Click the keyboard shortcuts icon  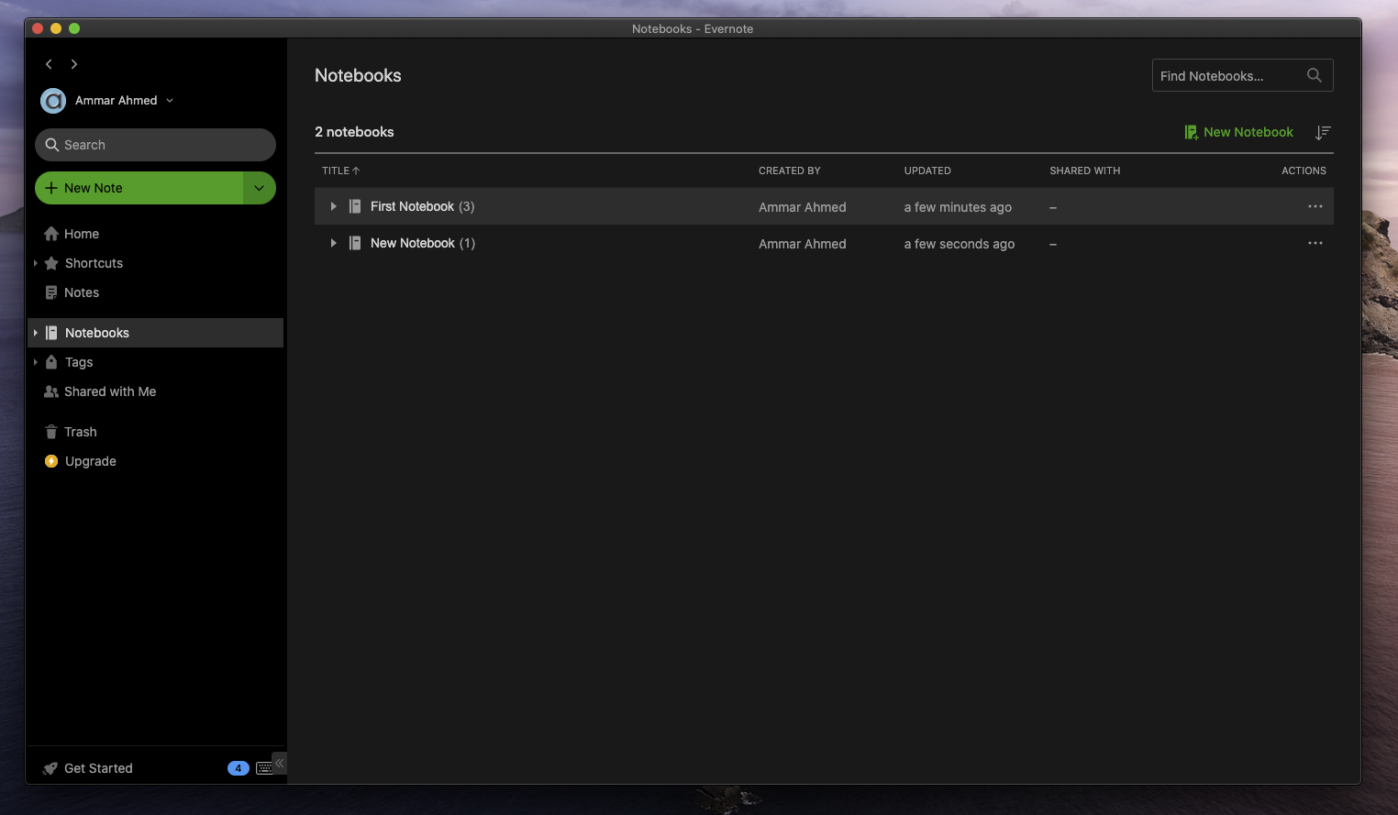coord(263,768)
